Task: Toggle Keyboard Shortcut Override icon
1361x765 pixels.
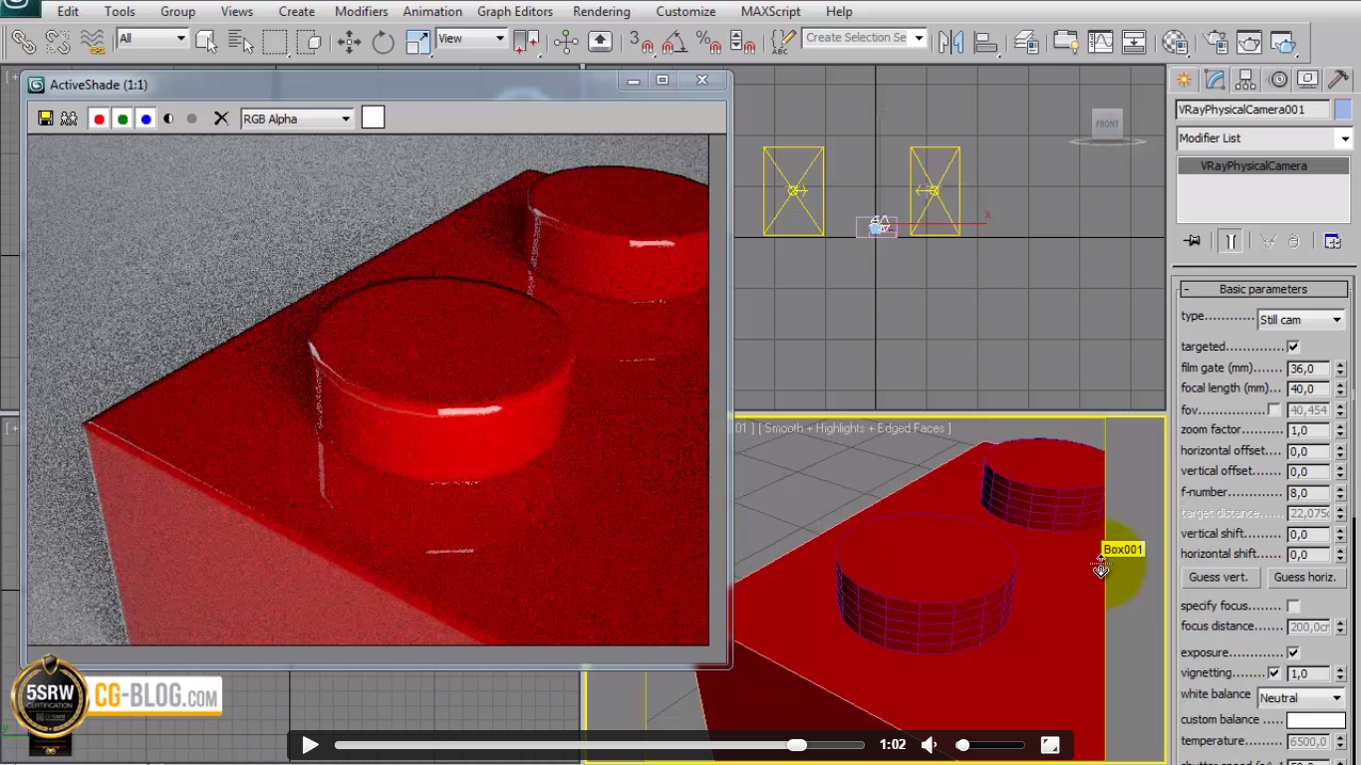Action: tap(600, 41)
